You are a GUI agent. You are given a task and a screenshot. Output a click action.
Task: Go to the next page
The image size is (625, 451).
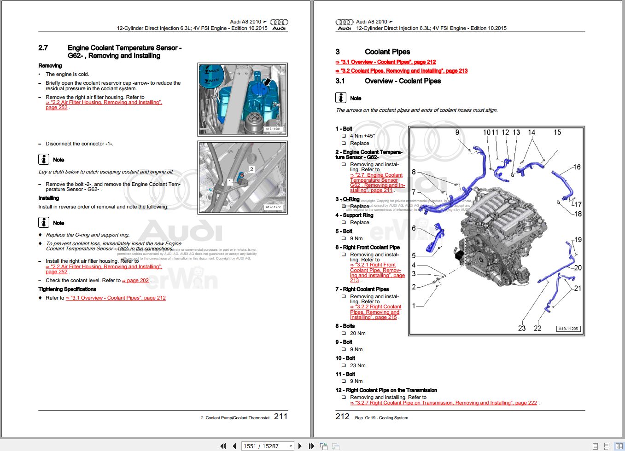(300, 446)
